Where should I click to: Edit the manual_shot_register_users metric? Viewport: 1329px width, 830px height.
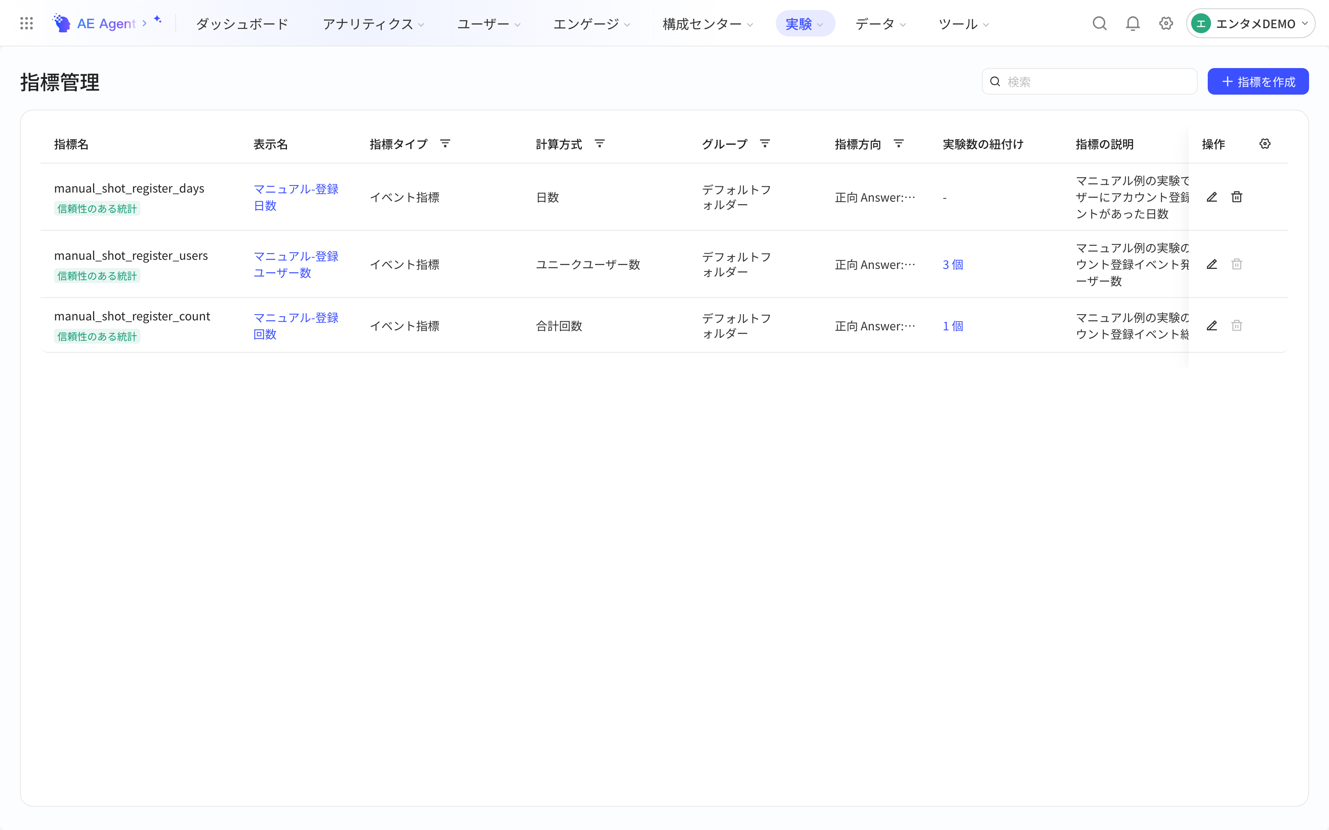coord(1212,265)
